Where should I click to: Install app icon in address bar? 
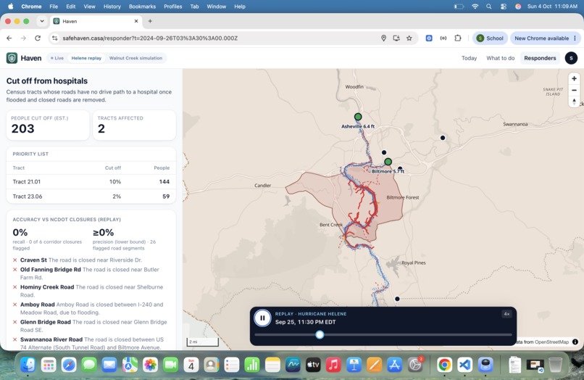pos(396,38)
